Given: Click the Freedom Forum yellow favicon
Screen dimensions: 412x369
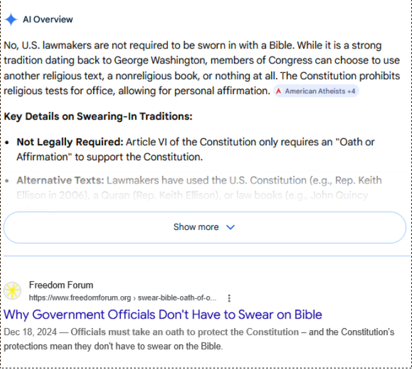Looking at the screenshot, I should pos(12,291).
